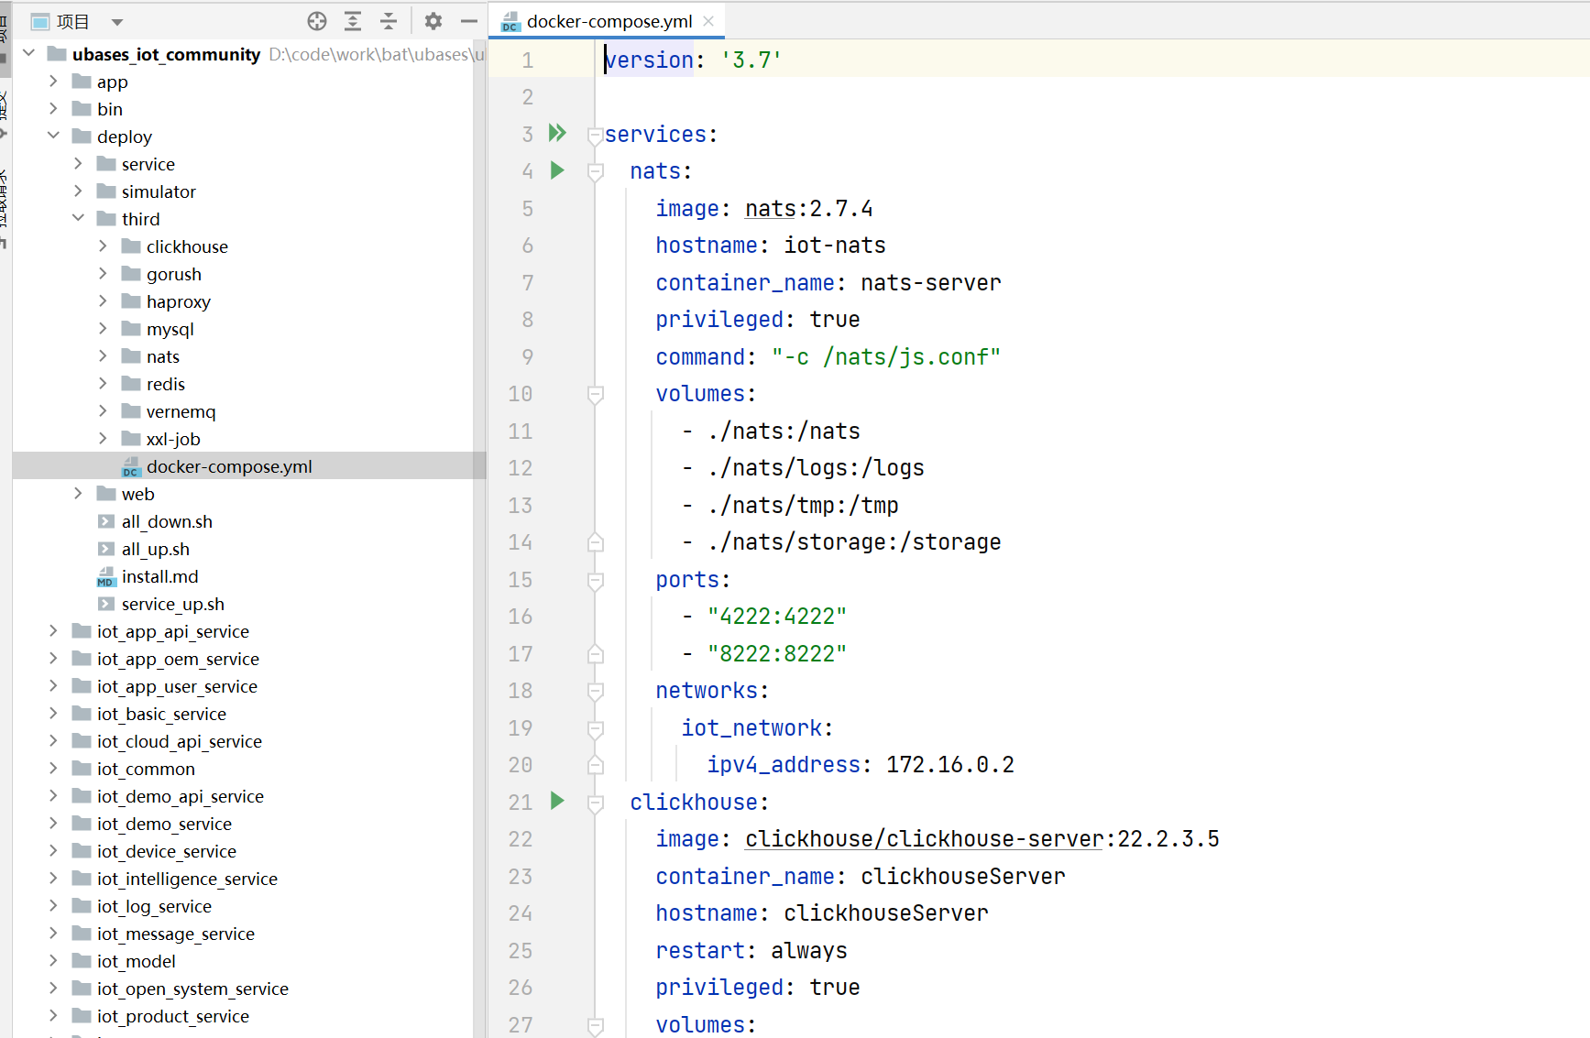Fold the nats block on line 4
Screen dimensions: 1590x1038
(596, 172)
